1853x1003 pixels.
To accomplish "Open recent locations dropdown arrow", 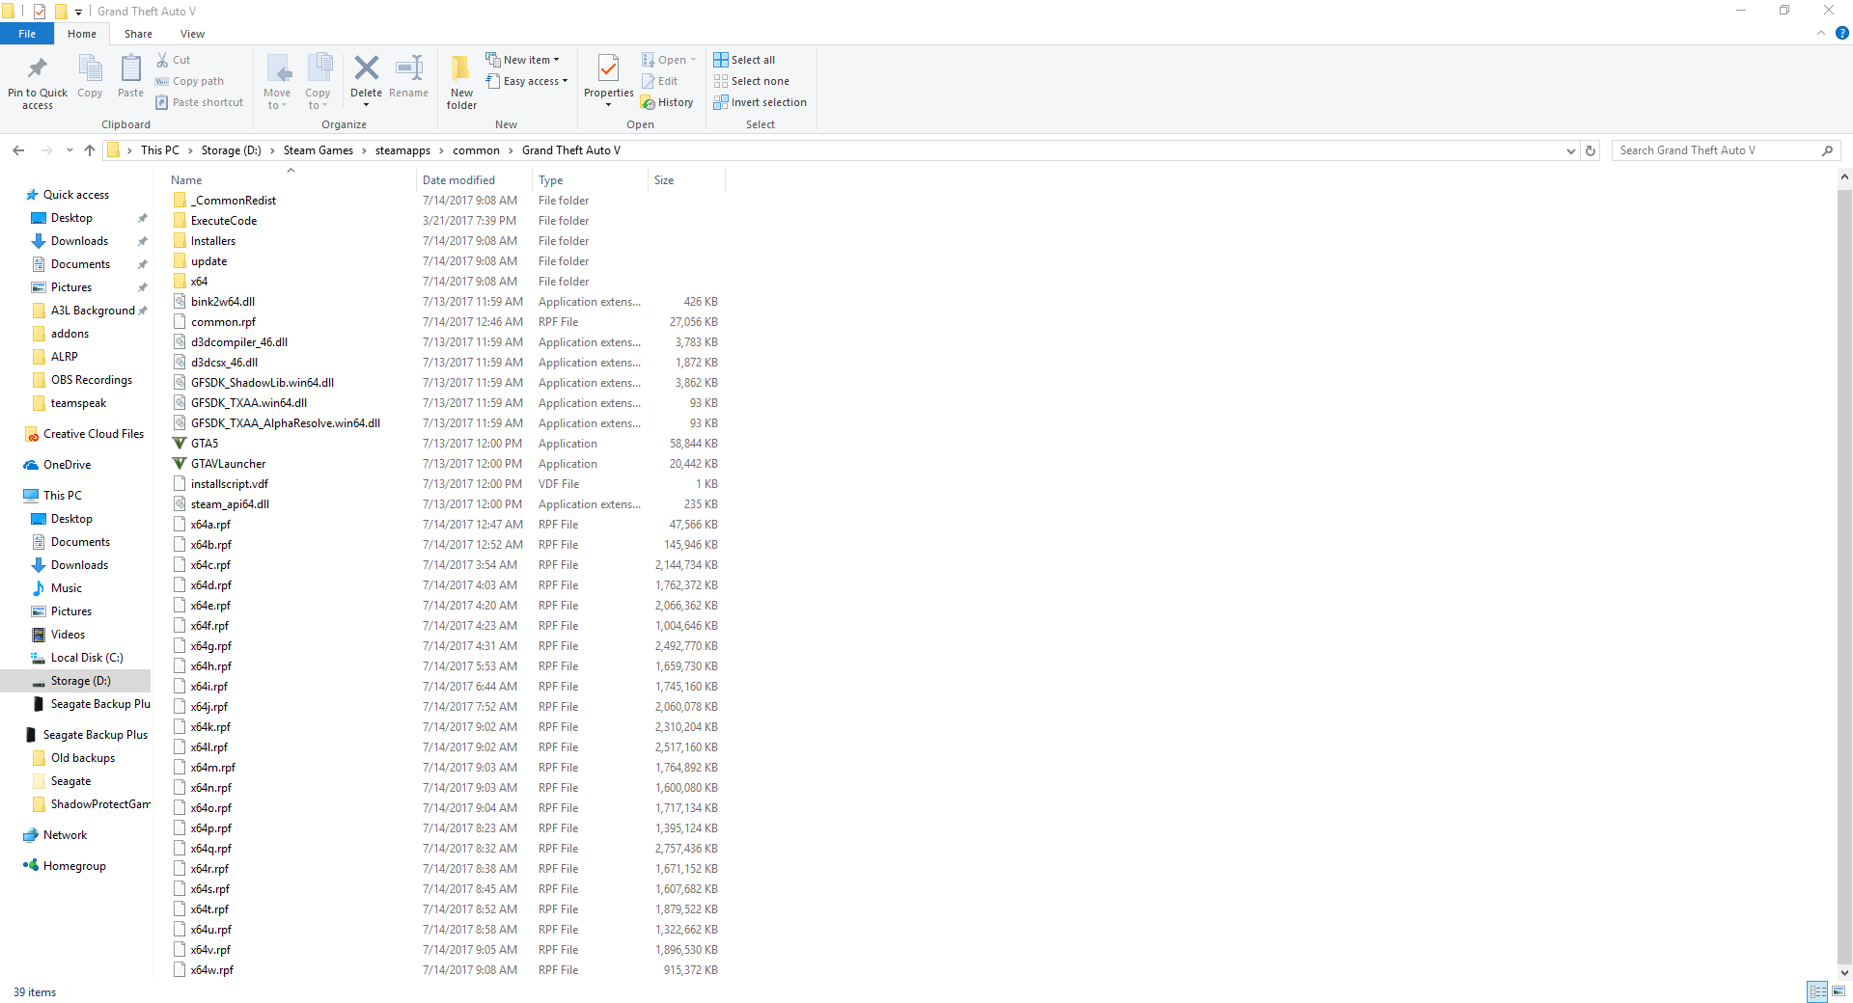I will (x=69, y=150).
